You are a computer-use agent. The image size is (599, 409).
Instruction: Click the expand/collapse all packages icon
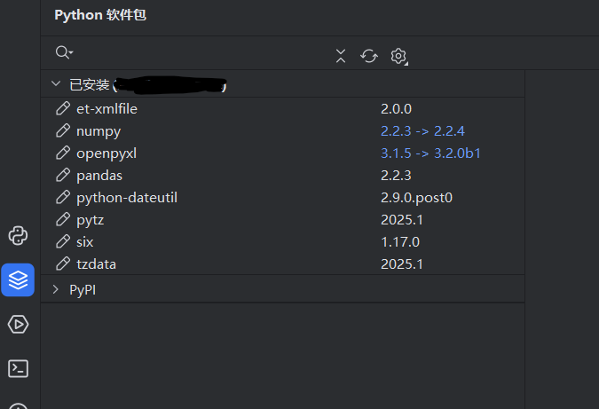pos(341,56)
